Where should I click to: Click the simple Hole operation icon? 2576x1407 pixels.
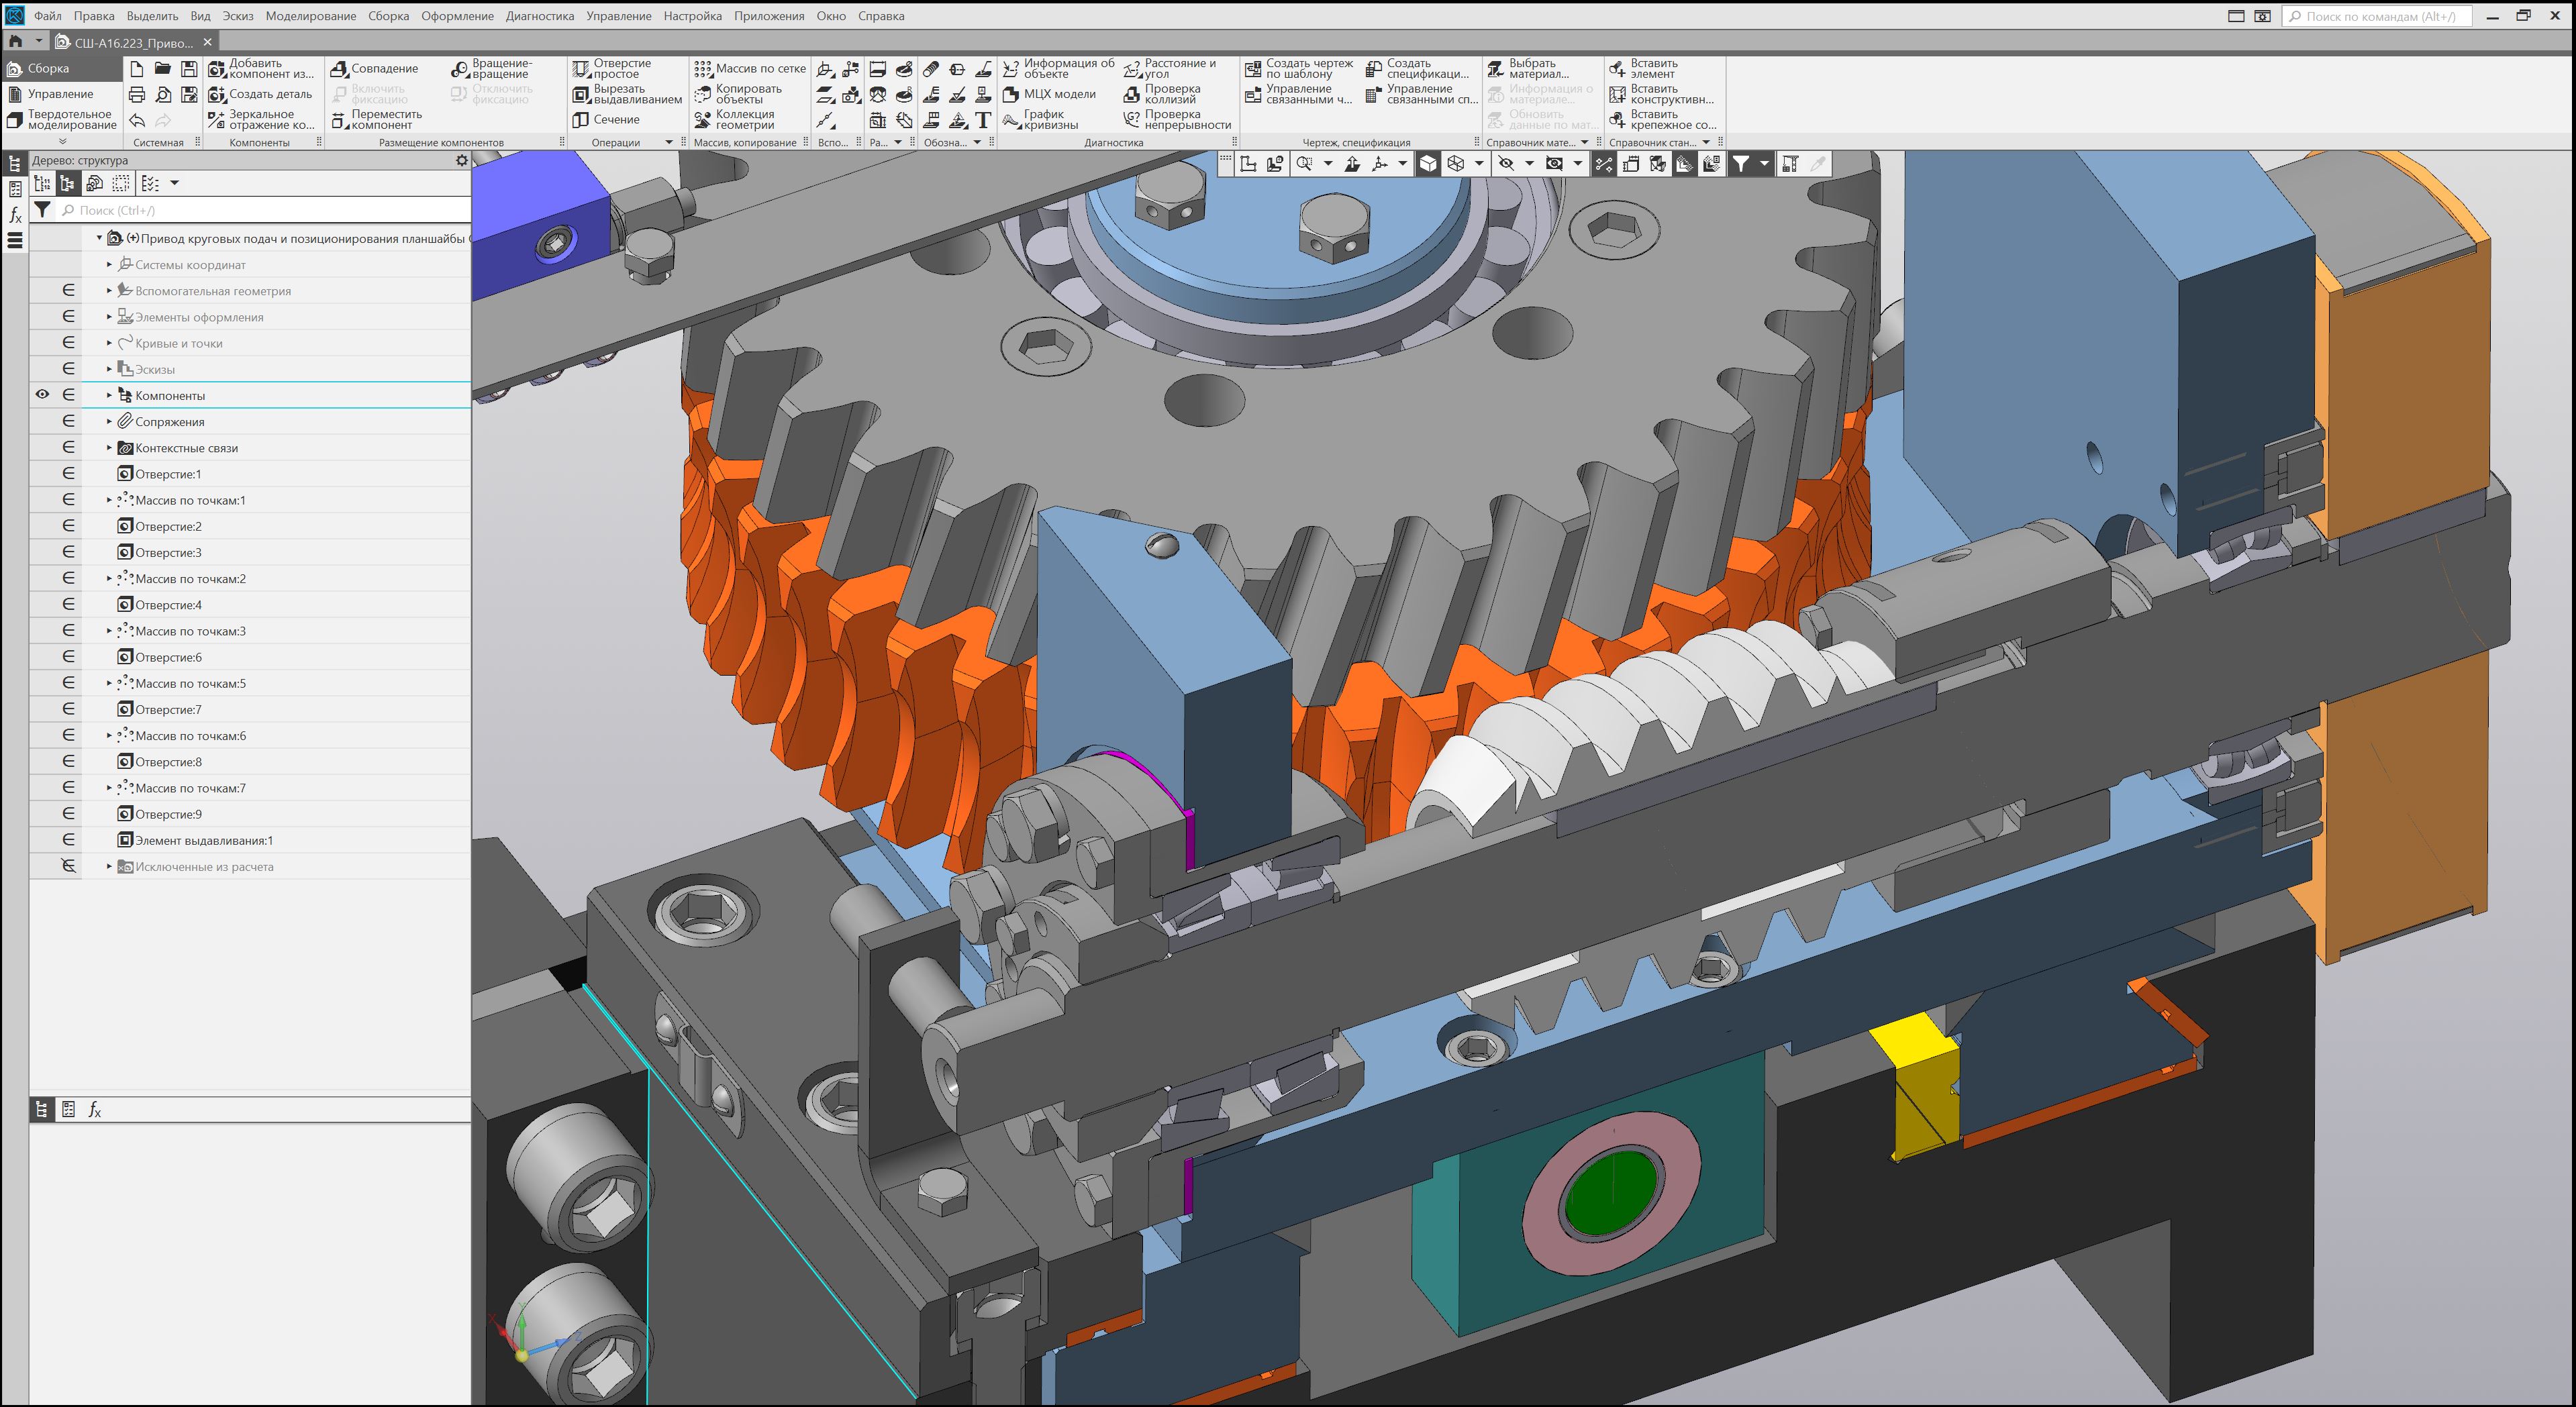pyautogui.click(x=581, y=69)
